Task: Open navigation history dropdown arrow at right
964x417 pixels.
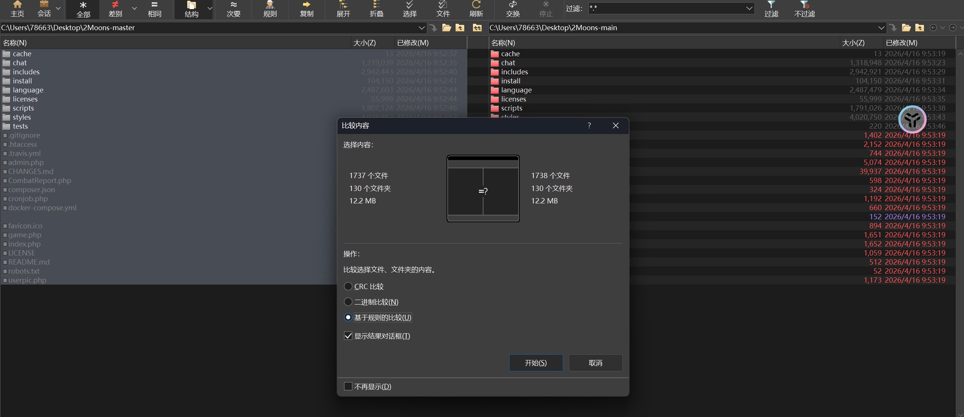Action: [942, 28]
